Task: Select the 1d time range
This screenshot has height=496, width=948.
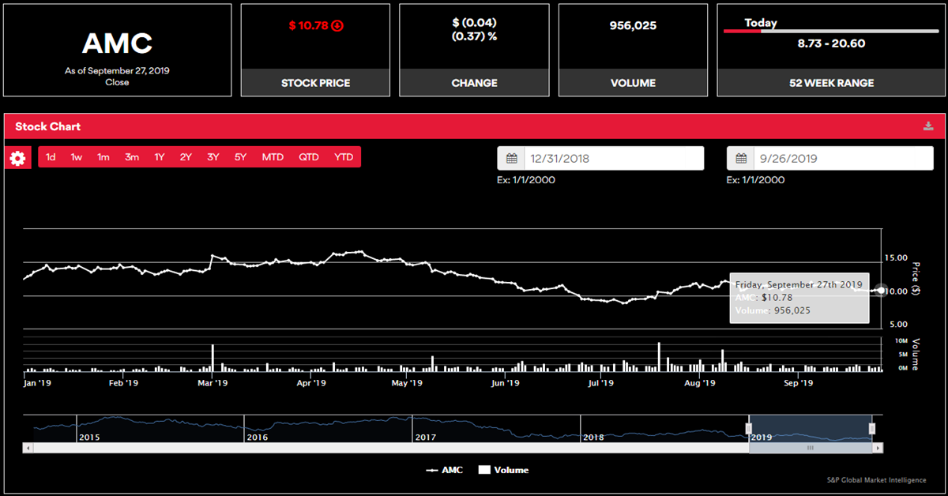Action: [51, 157]
